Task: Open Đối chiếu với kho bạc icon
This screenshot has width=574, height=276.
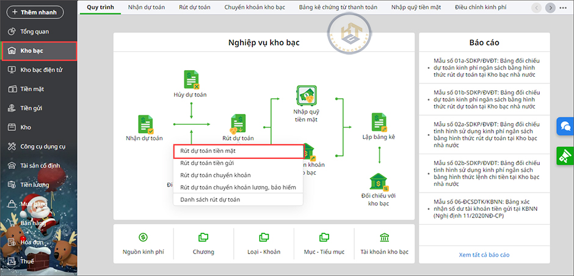Action: pos(379,182)
